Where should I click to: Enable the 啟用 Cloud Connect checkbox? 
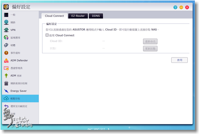click(x=47, y=35)
